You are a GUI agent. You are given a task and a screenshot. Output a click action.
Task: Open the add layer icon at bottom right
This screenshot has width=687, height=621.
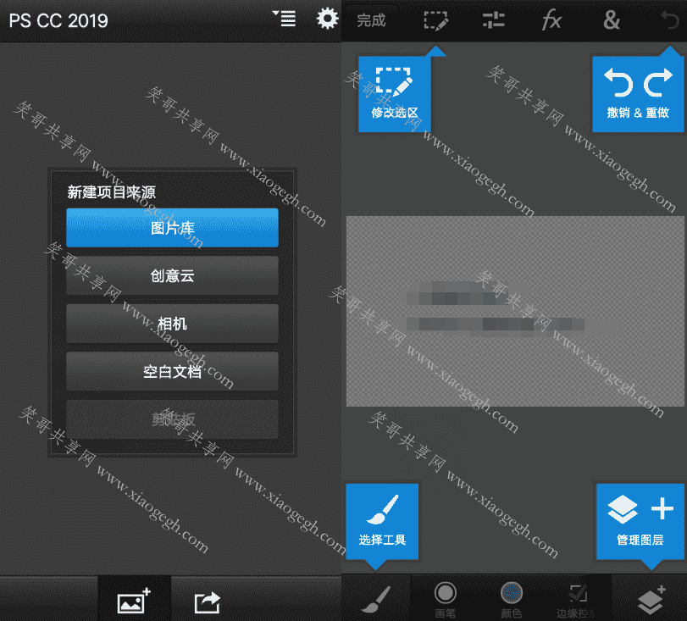[x=651, y=599]
